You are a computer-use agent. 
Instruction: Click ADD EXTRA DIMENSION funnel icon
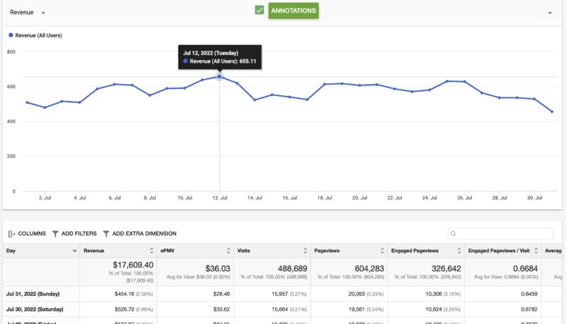(x=106, y=234)
